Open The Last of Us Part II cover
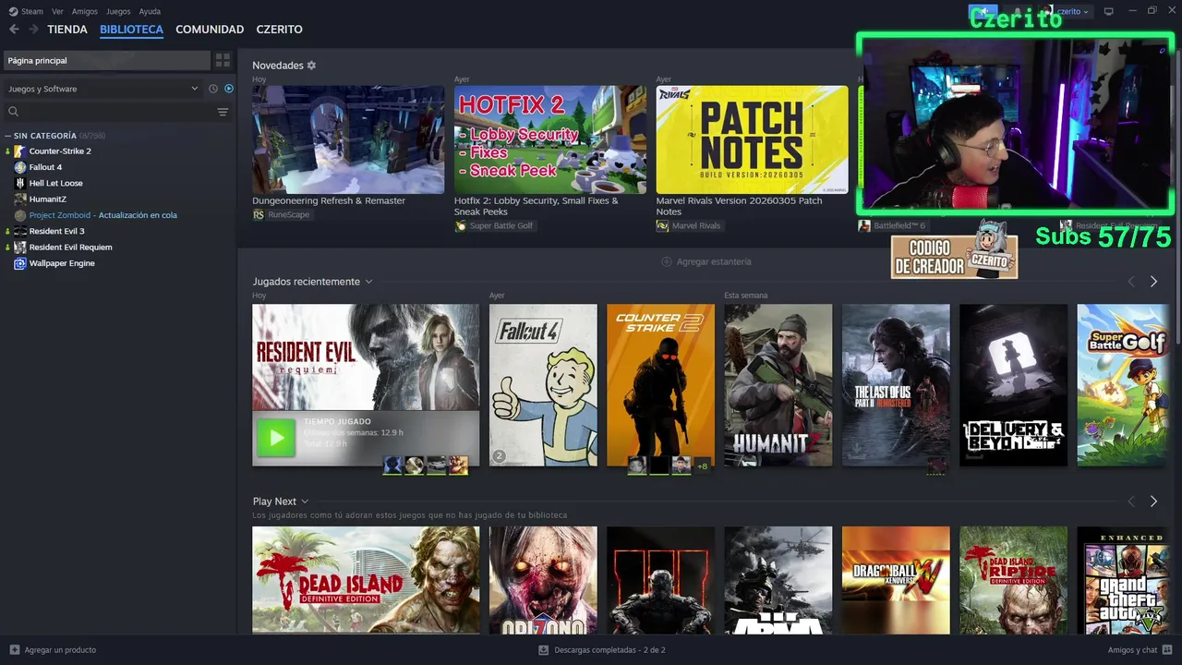This screenshot has height=665, width=1182. coord(896,385)
